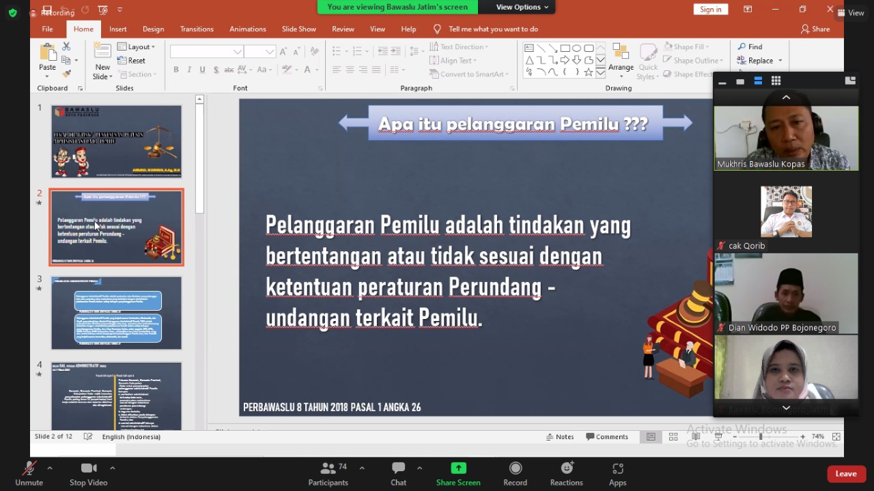Image resolution: width=874 pixels, height=491 pixels.
Task: Open the Reactions menu
Action: click(x=566, y=468)
